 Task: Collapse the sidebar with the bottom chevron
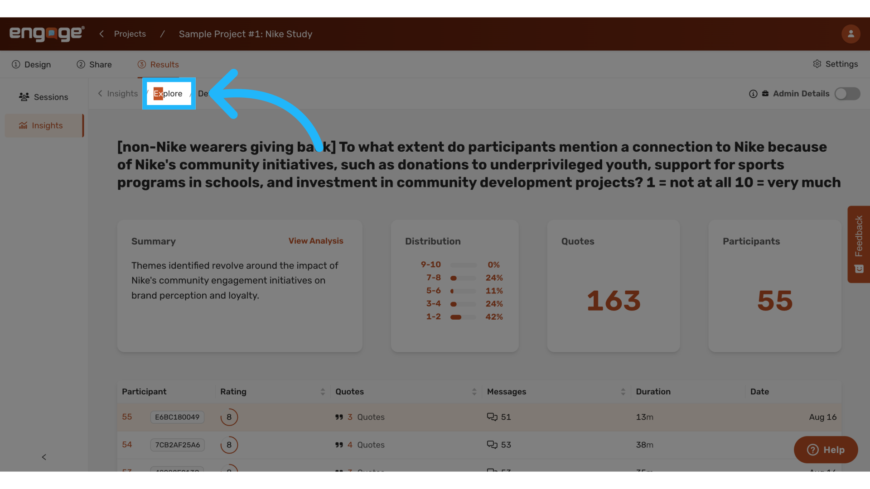click(x=44, y=457)
